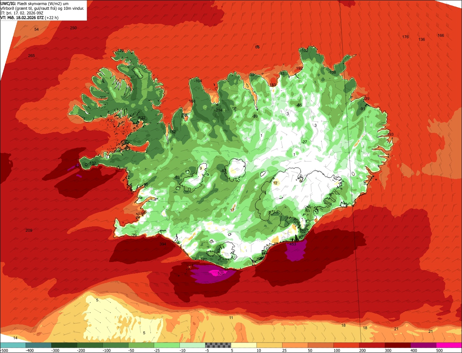Click the legend swatch between -400 and -300
Image resolution: width=462 pixels, height=353 pixels.
[38, 345]
